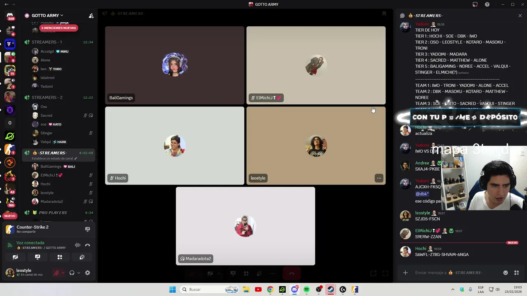Open server icon with 42 badge
The height and width of the screenshot is (296, 527).
click(10, 189)
